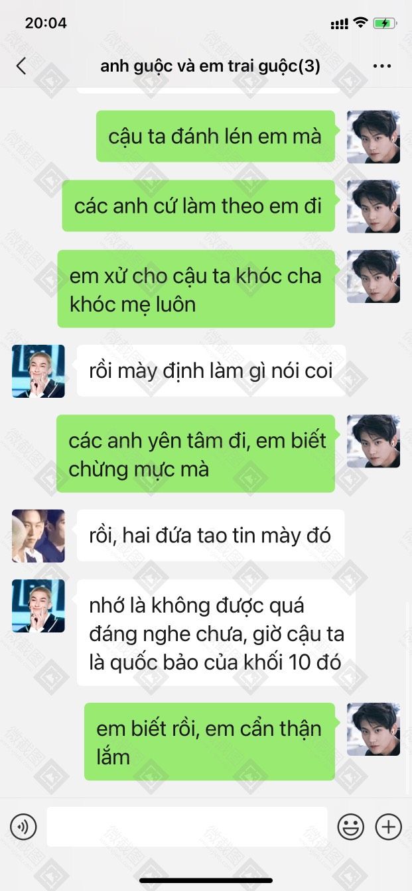This screenshot has height=891, width=412.
Task: Open the emoji sticker picker
Action: point(351,827)
